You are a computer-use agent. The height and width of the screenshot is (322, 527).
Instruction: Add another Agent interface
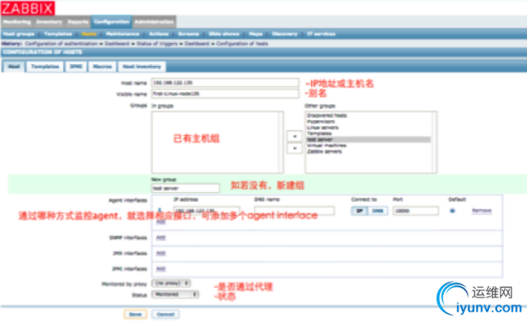(161, 222)
